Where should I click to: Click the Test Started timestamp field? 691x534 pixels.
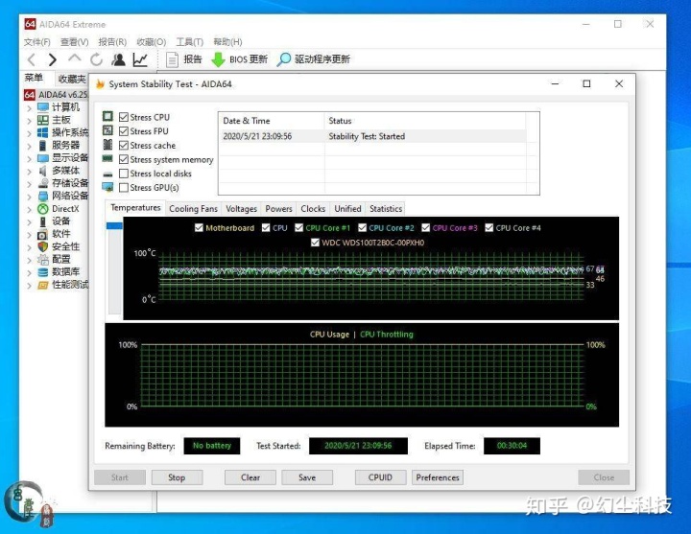(x=358, y=446)
